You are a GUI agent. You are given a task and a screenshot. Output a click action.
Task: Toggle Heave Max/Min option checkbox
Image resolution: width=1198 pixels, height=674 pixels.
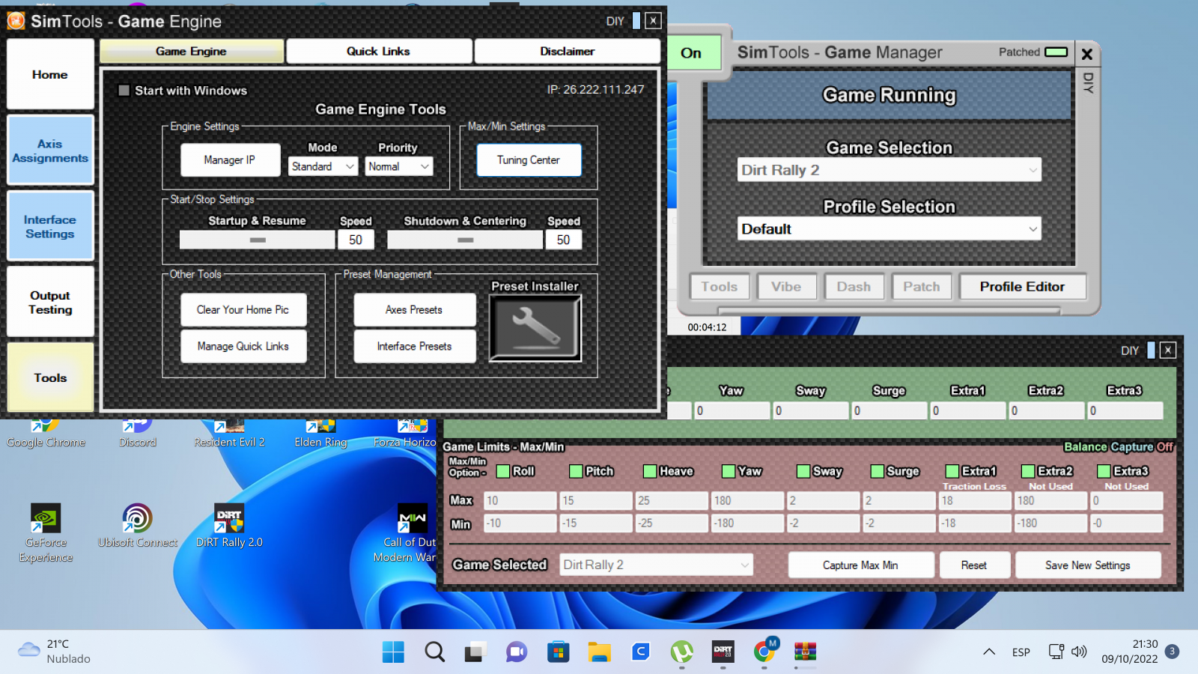point(650,471)
